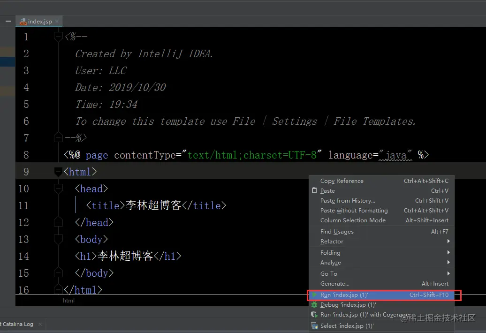Open the Refactor submenu
The image size is (486, 333).
coord(381,242)
